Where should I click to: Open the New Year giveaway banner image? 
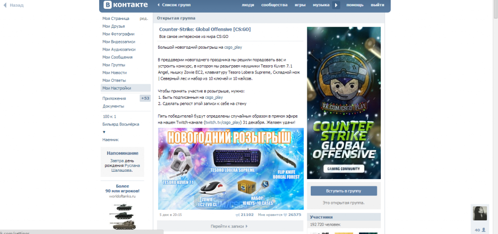(x=231, y=169)
